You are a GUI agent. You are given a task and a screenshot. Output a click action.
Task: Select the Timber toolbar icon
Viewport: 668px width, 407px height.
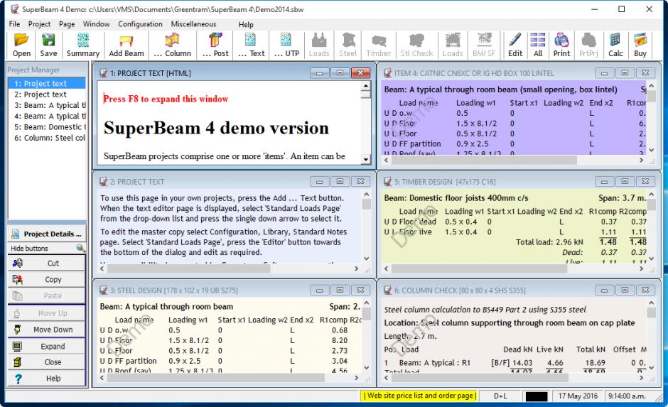378,45
